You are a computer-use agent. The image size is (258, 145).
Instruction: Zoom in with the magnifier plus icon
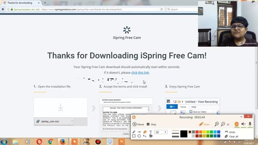[216, 124]
